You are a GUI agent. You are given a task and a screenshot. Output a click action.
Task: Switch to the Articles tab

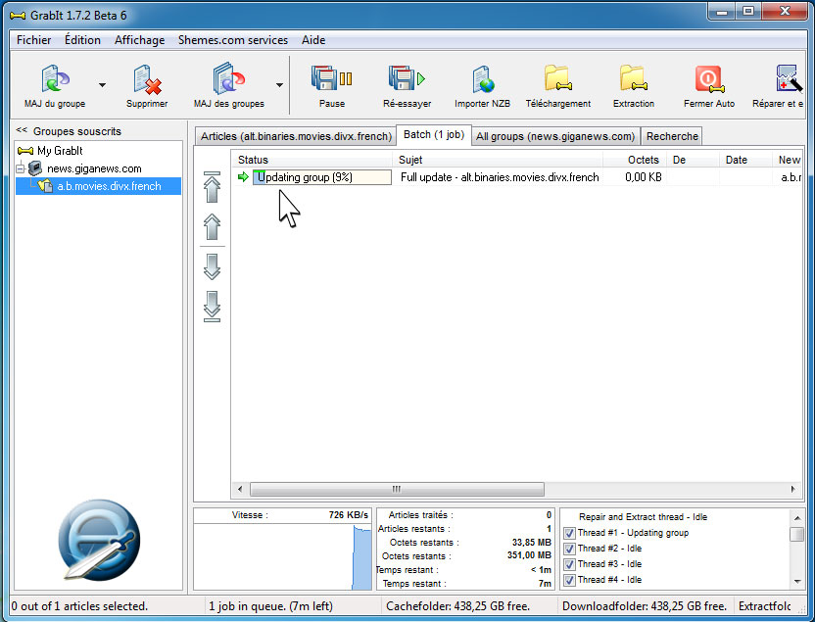(x=296, y=136)
